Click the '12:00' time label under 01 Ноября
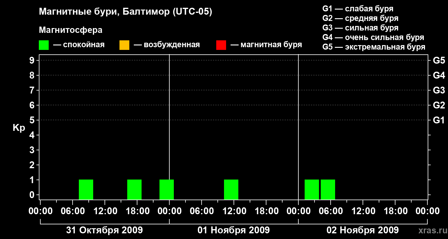 coord(234,211)
